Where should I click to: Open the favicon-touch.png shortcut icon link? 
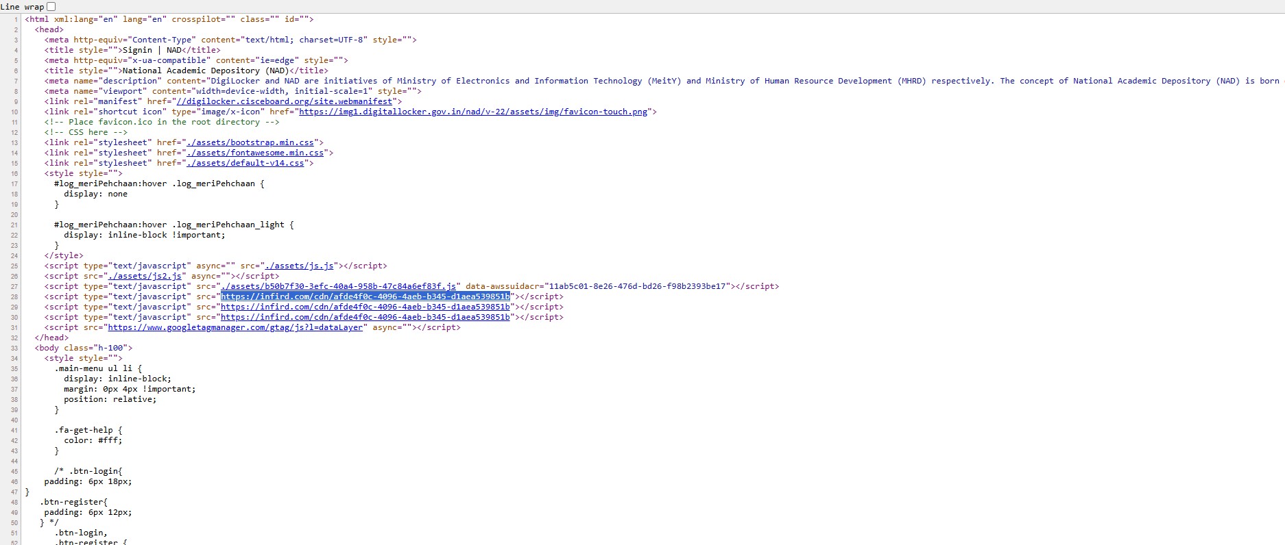(x=473, y=112)
